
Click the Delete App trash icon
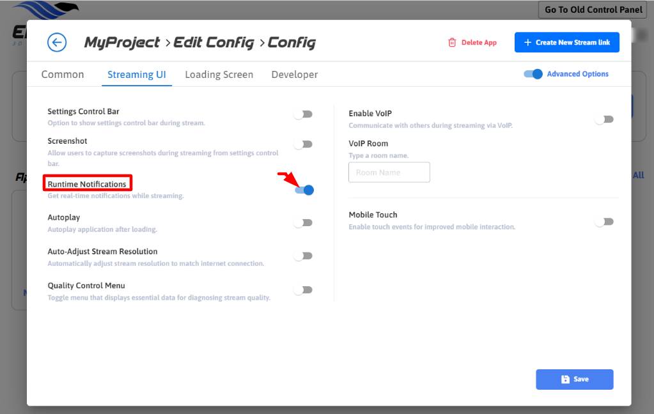click(x=452, y=43)
